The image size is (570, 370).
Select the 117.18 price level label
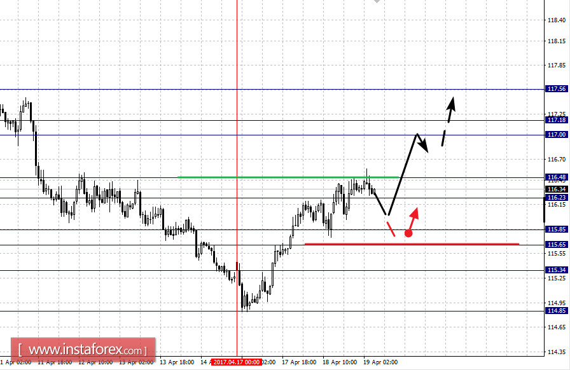pos(557,120)
